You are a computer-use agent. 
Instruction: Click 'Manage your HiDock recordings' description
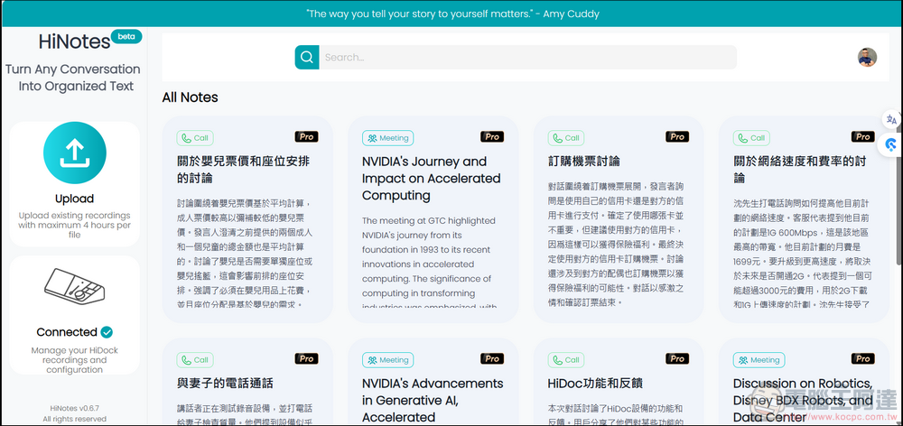tap(74, 360)
